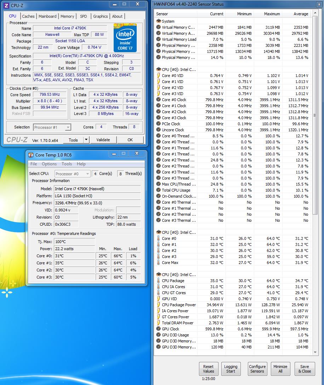This screenshot has height=385, width=324.
Task: Click the Tj. Max field showing 100°C
Action: tap(74, 242)
